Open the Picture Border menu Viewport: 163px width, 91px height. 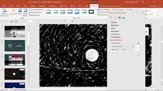[104, 10]
